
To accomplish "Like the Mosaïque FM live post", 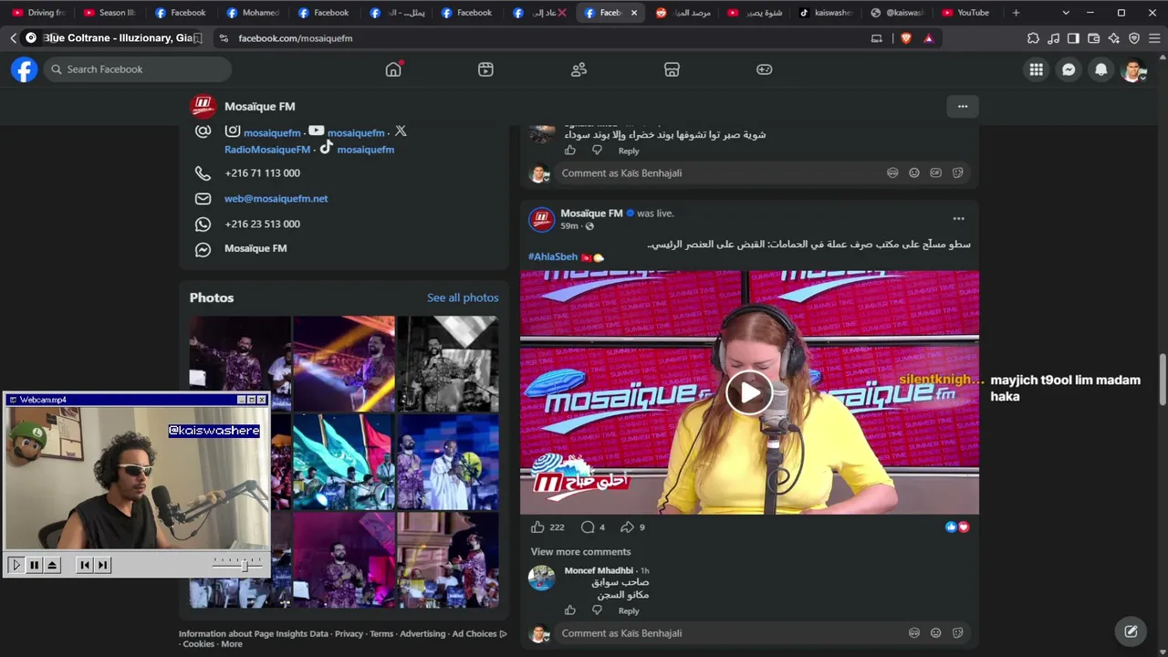I will click(537, 527).
